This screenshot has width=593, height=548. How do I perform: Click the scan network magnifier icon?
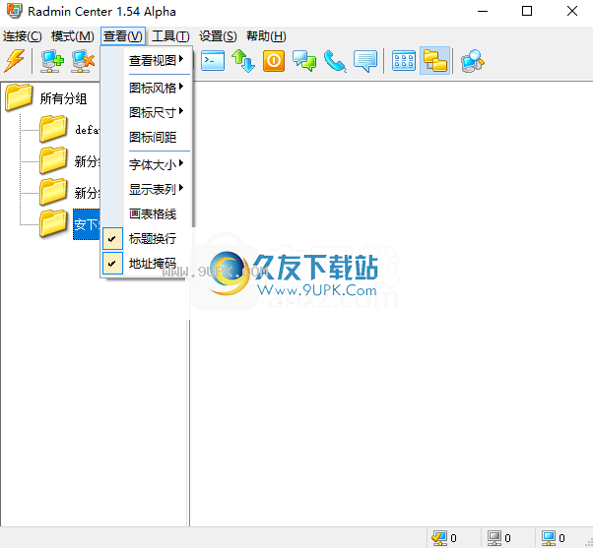coord(473,61)
